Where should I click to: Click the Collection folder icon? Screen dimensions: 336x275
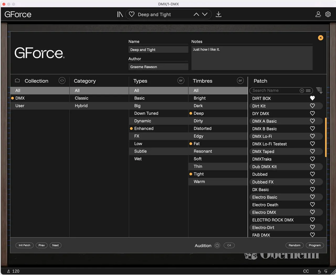17,81
